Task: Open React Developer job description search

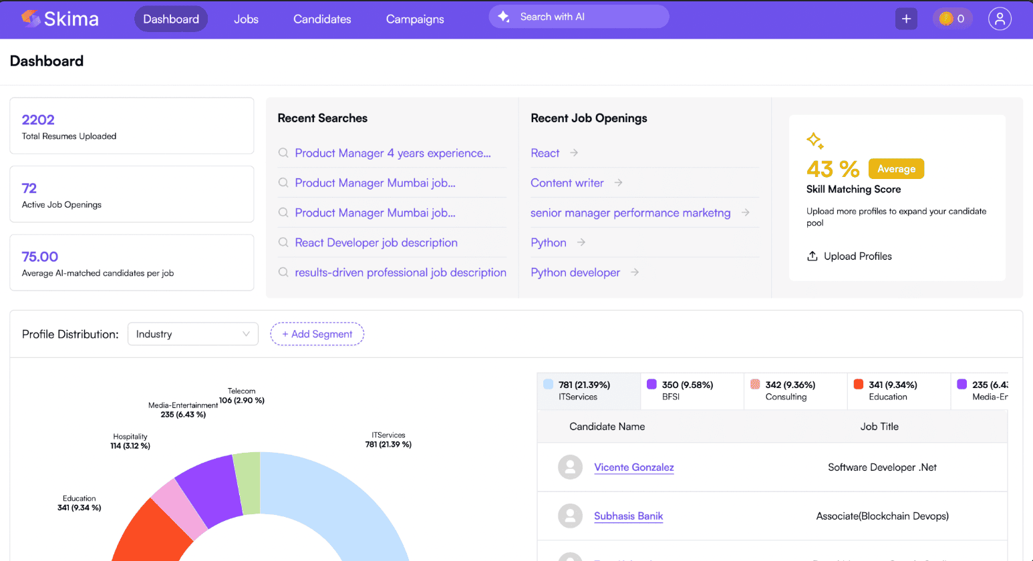Action: 376,242
